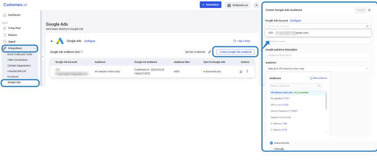Open the Choose ad account dropdown
This screenshot has width=377, height=160.
318,26
